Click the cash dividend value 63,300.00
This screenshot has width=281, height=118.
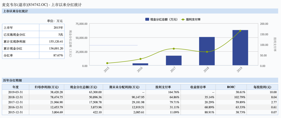coord(96,92)
